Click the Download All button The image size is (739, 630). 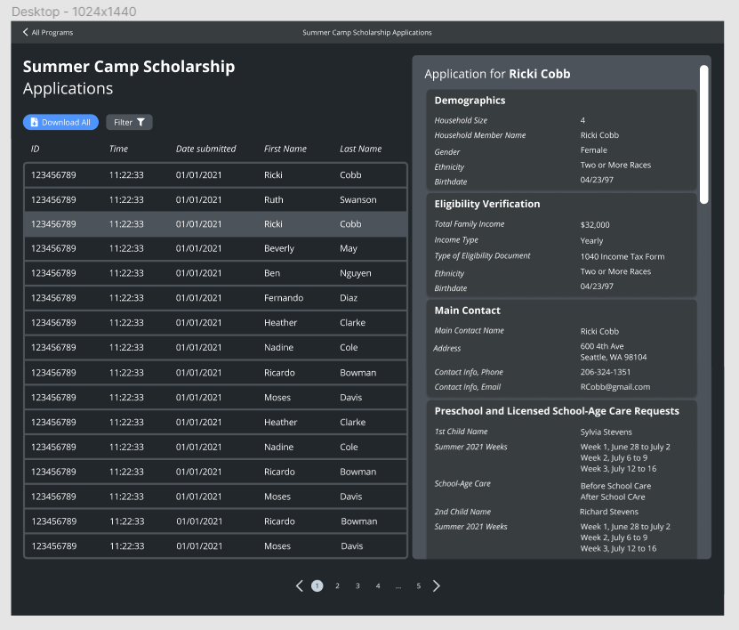point(60,122)
